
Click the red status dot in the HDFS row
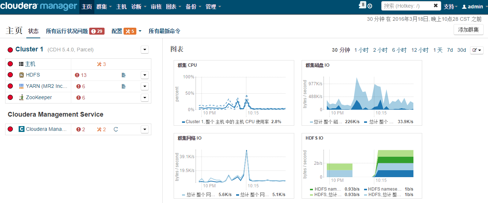point(10,75)
